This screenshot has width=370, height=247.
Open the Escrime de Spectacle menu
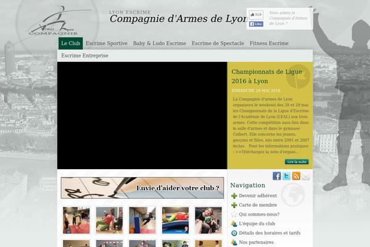pos(218,43)
